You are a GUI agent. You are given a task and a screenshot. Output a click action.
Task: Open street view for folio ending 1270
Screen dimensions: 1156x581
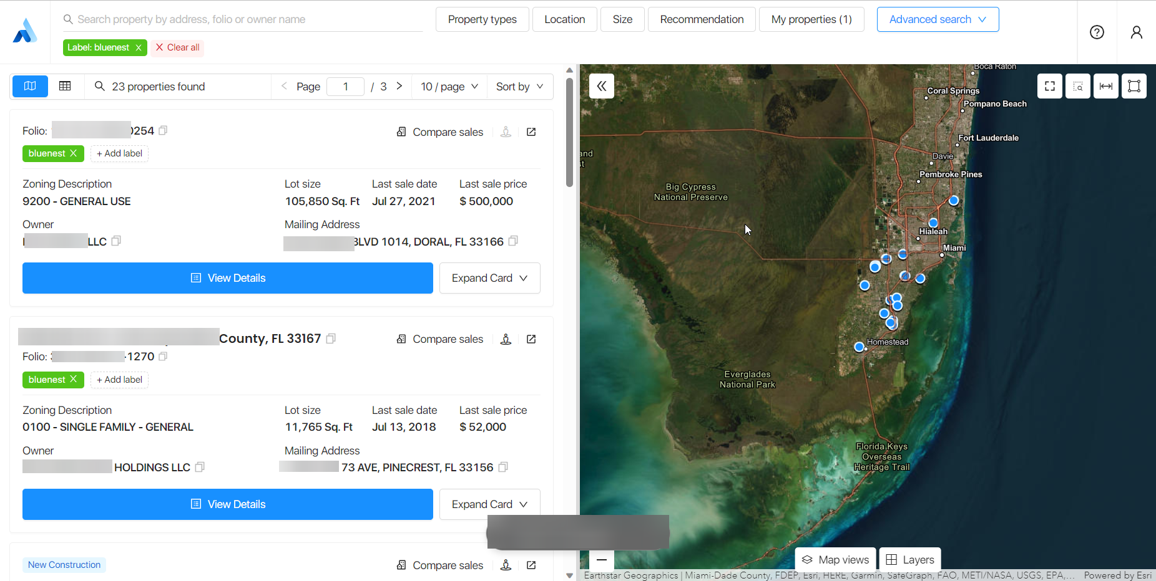click(x=506, y=339)
